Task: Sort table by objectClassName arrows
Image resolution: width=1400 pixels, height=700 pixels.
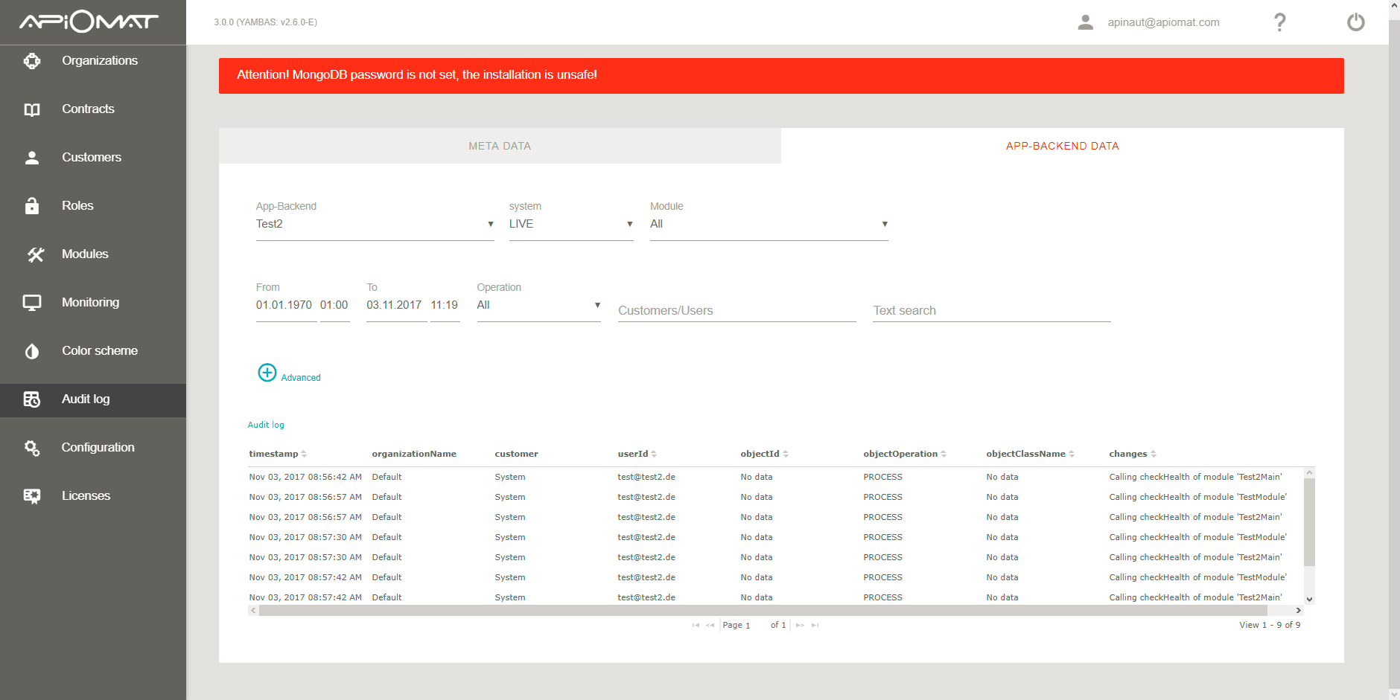Action: click(x=1072, y=455)
